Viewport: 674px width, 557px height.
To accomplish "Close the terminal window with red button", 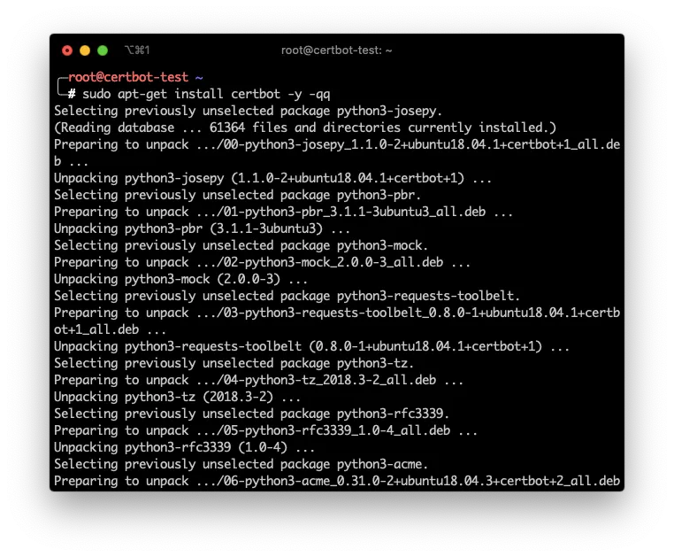I will coord(67,50).
